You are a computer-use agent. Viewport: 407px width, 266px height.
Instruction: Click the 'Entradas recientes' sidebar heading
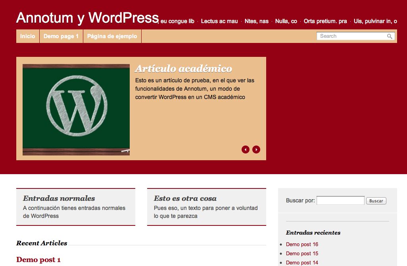click(313, 233)
